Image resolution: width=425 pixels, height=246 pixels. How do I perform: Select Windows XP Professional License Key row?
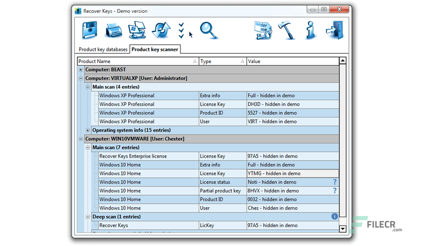point(219,104)
